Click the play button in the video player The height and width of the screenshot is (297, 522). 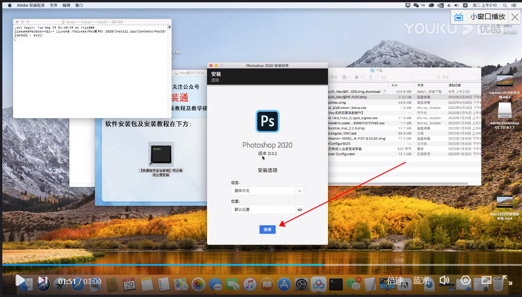click(x=20, y=280)
